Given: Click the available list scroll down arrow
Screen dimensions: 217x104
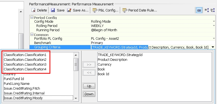Looking at the screenshot, I should coord(76,98).
